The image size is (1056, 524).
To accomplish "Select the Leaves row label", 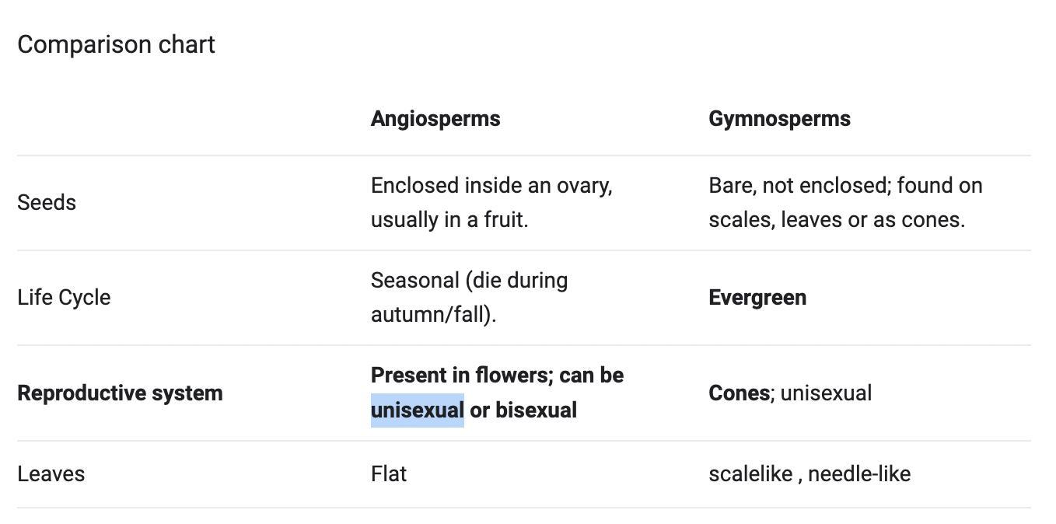I will [51, 473].
